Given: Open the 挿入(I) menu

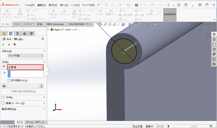Looking at the screenshot, I should [63, 5].
